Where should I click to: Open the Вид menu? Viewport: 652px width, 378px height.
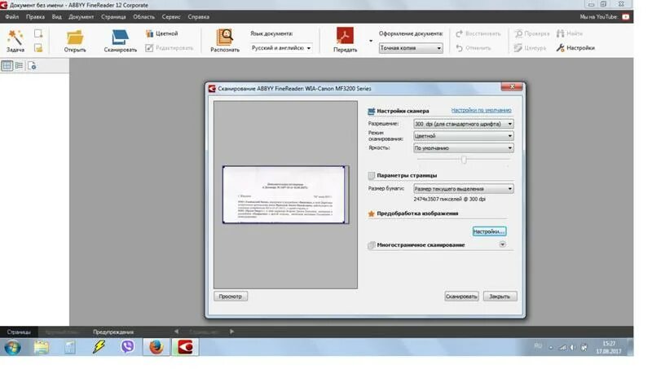56,17
